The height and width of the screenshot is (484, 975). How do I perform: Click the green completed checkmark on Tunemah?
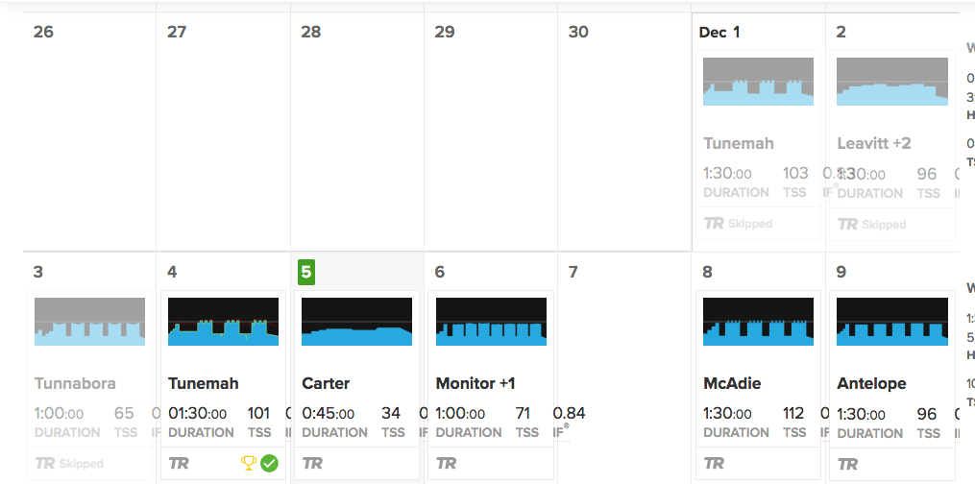coord(269,463)
